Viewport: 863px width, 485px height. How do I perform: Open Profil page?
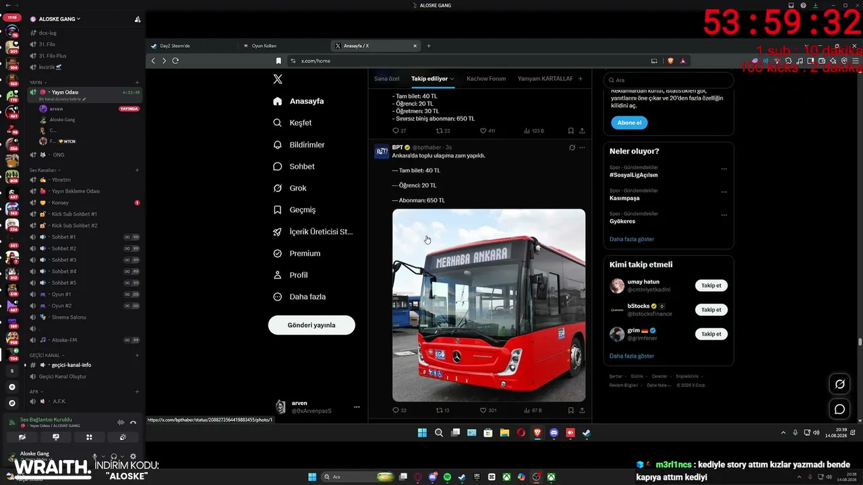coord(291,275)
